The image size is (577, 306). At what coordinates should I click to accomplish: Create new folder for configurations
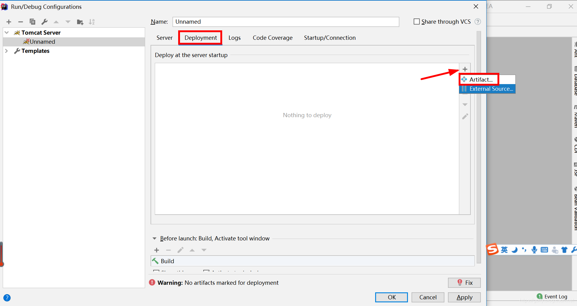(80, 22)
